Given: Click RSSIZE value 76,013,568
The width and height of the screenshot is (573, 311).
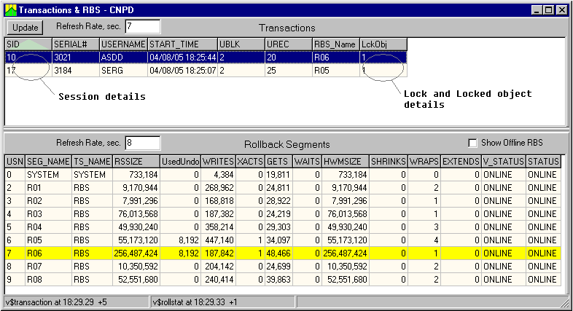Looking at the screenshot, I should tap(136, 214).
